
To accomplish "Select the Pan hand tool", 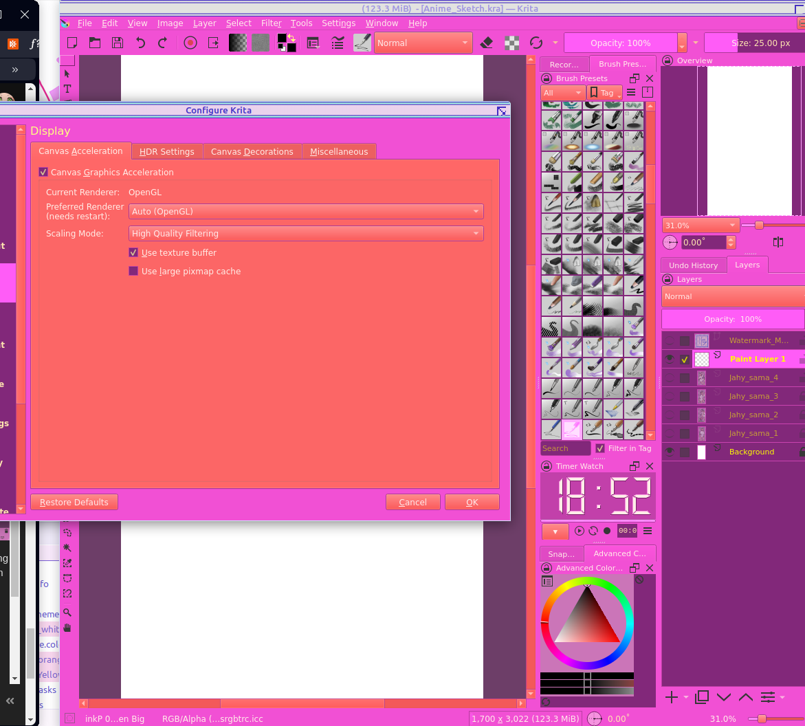I will click(67, 628).
